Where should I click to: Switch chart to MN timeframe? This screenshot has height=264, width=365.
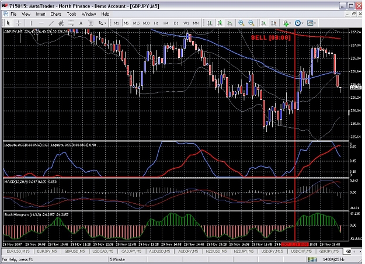[196, 23]
